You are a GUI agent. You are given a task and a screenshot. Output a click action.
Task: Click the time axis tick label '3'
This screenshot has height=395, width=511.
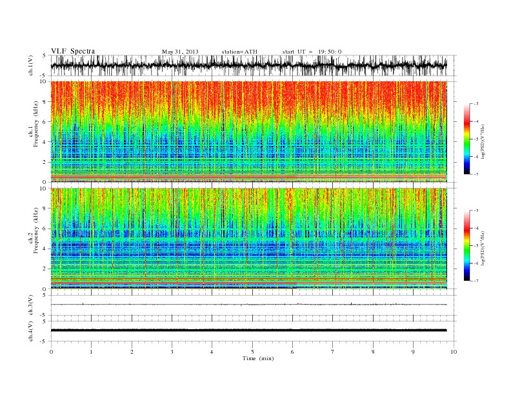click(172, 352)
